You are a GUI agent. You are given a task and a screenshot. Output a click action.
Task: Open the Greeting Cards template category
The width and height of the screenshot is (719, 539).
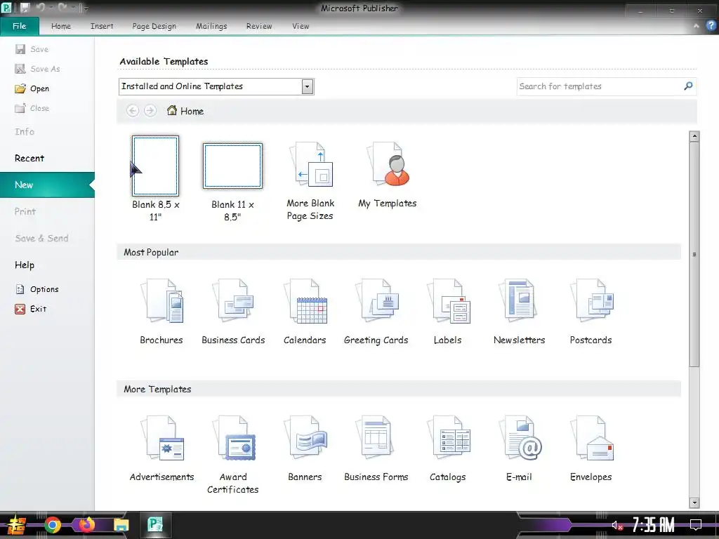pyautogui.click(x=376, y=312)
